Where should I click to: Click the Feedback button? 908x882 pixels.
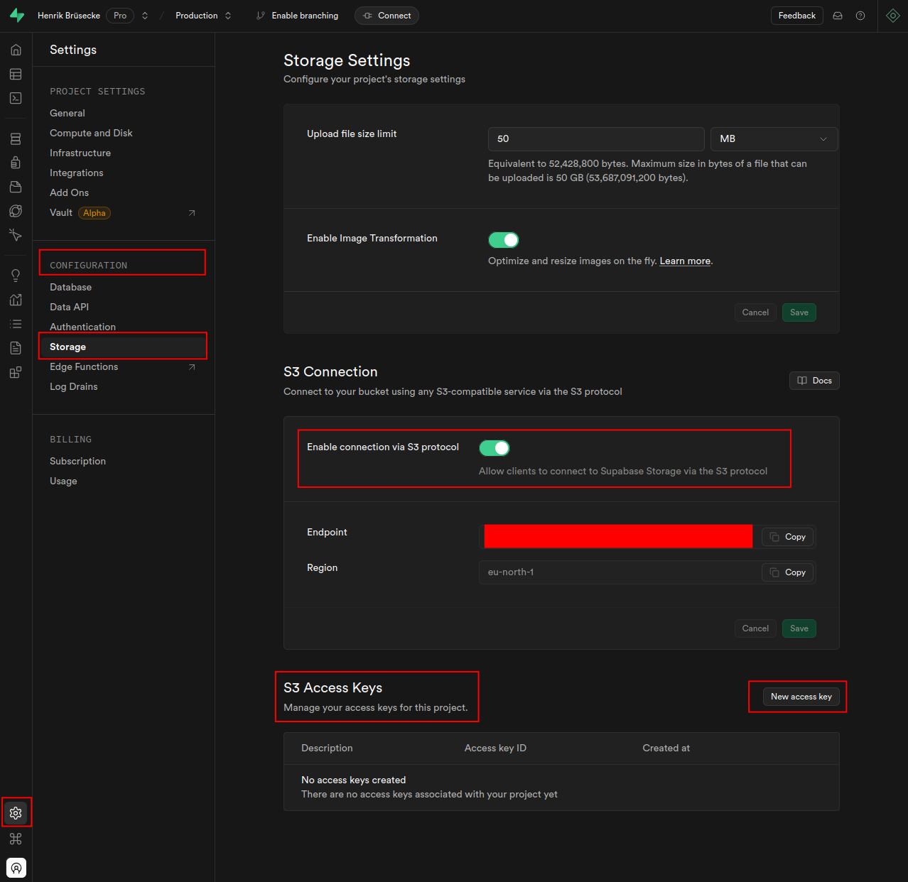pyautogui.click(x=797, y=16)
